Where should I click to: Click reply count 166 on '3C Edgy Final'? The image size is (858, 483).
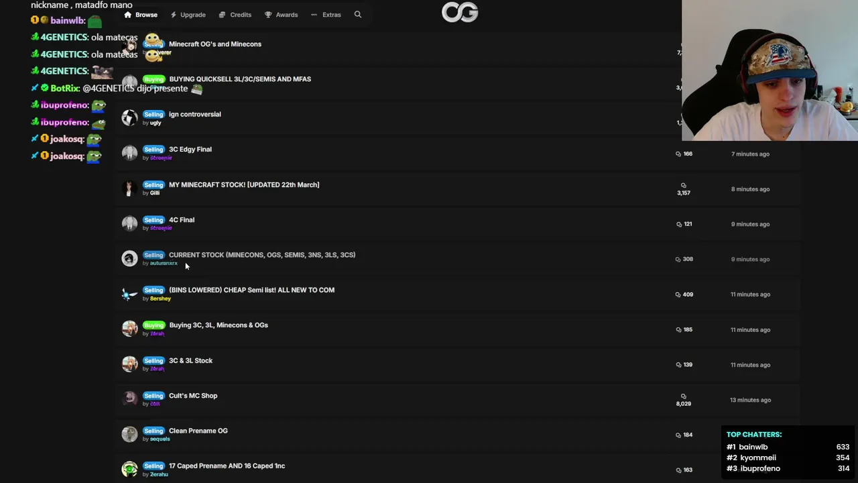tap(684, 154)
